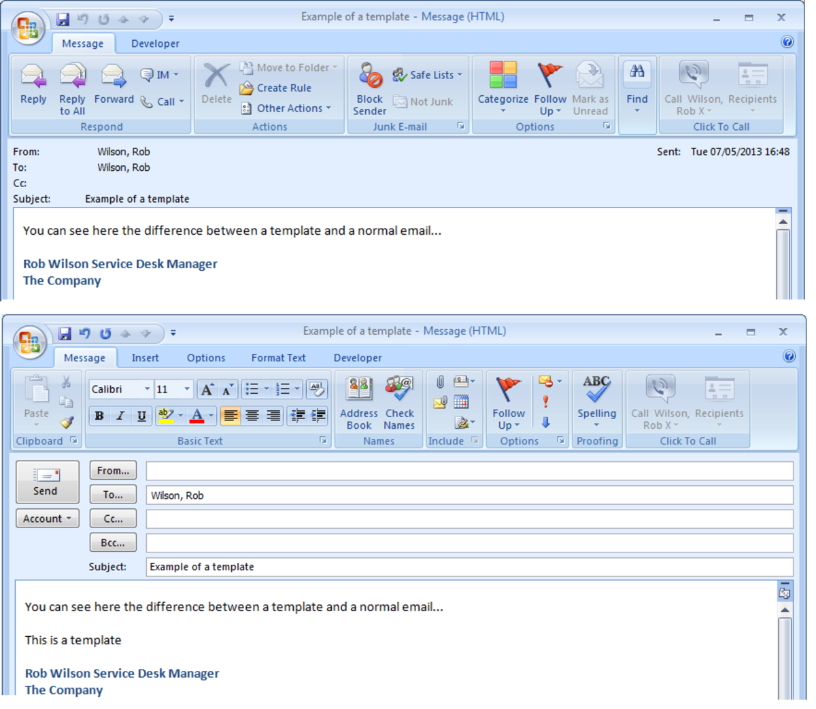Click the red font color button

[197, 416]
